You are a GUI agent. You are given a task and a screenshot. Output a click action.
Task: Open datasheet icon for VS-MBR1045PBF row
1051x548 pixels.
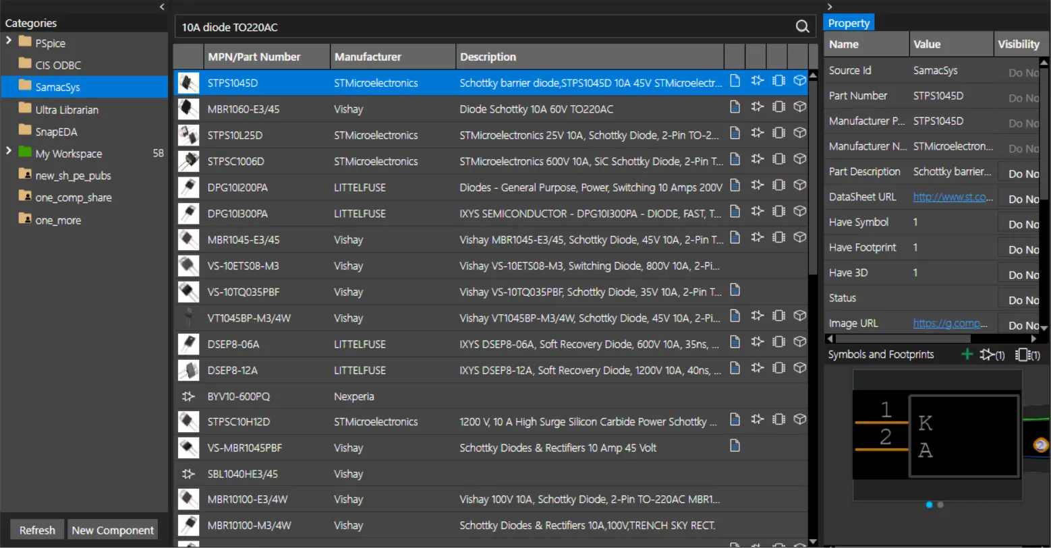[735, 446]
